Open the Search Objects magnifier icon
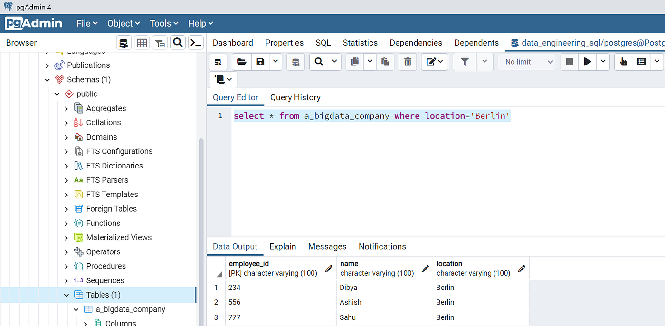The image size is (665, 326). click(x=178, y=43)
